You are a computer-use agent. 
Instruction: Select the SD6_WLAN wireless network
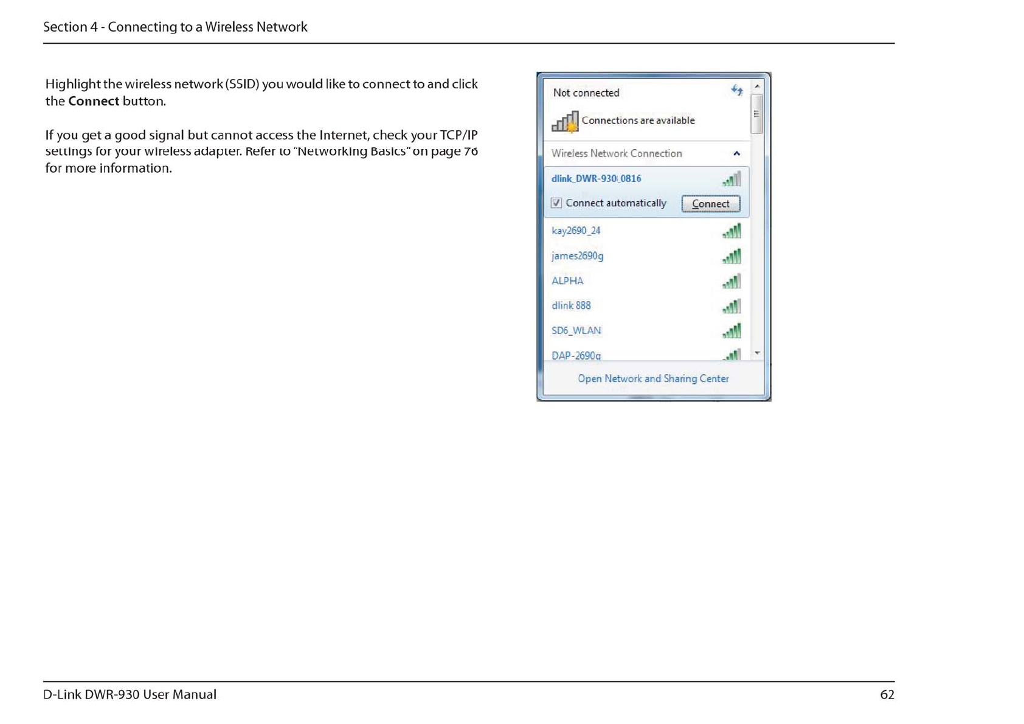coord(646,331)
